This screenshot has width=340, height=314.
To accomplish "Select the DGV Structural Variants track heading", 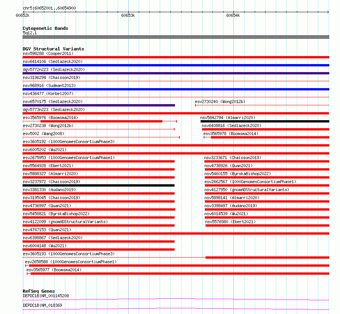I will click(x=53, y=49).
